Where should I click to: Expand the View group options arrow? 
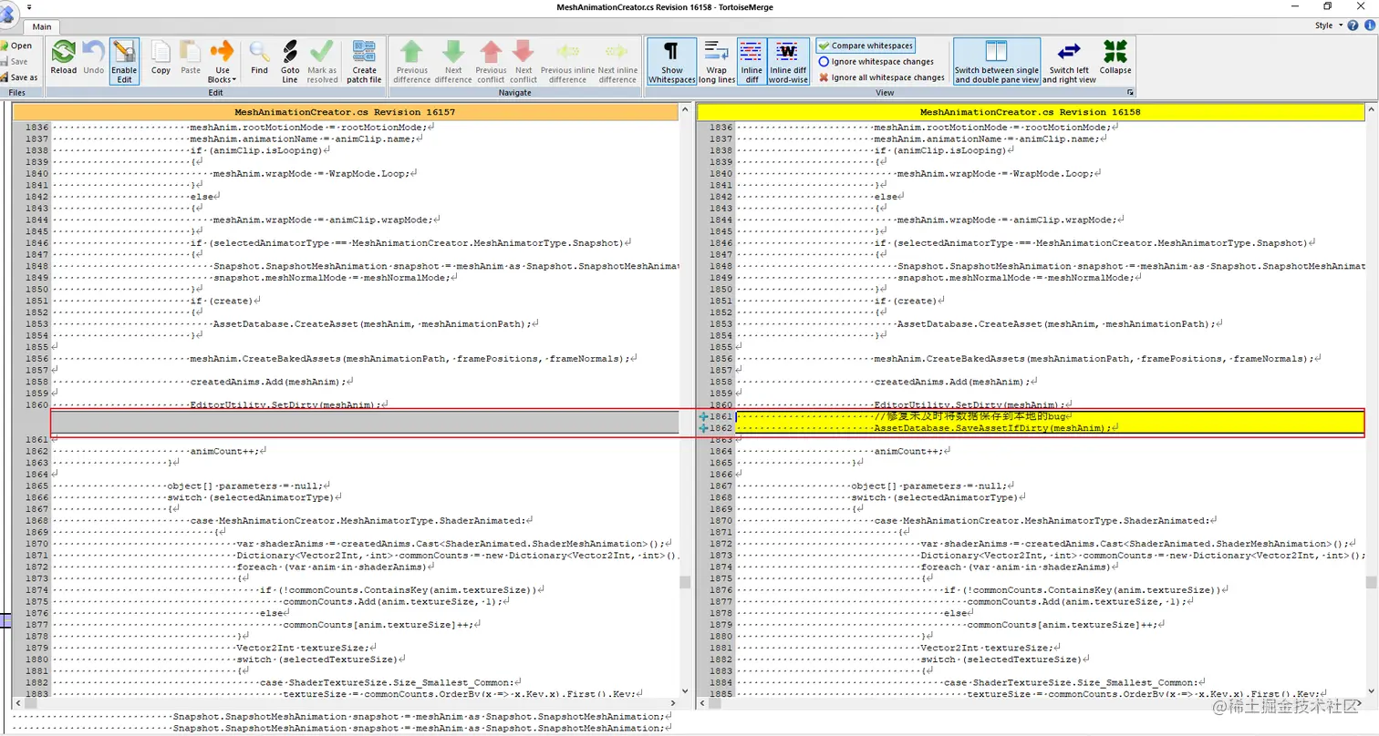click(1129, 91)
